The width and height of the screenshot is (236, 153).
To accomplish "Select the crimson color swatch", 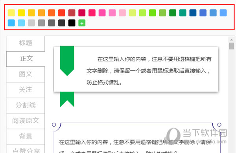I will [82, 13].
